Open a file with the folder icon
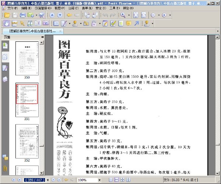 [x=7, y=15]
